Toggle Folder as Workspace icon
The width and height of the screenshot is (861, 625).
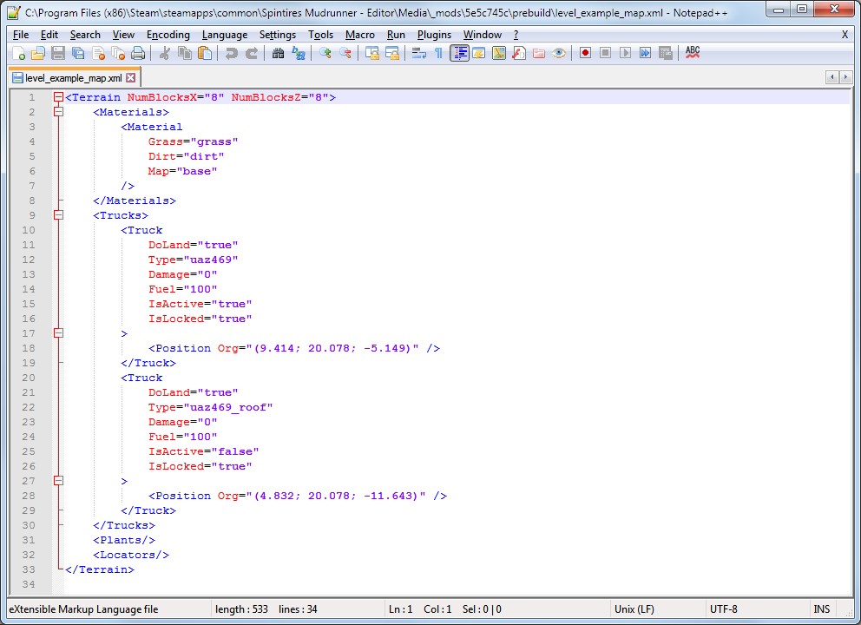(x=539, y=53)
